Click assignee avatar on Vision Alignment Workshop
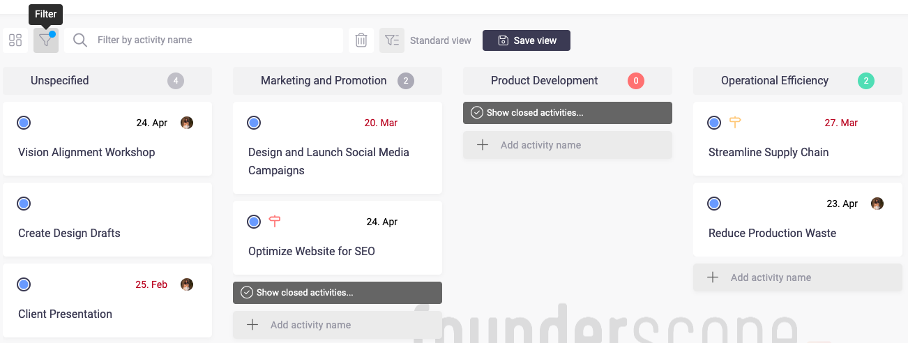 coord(187,123)
